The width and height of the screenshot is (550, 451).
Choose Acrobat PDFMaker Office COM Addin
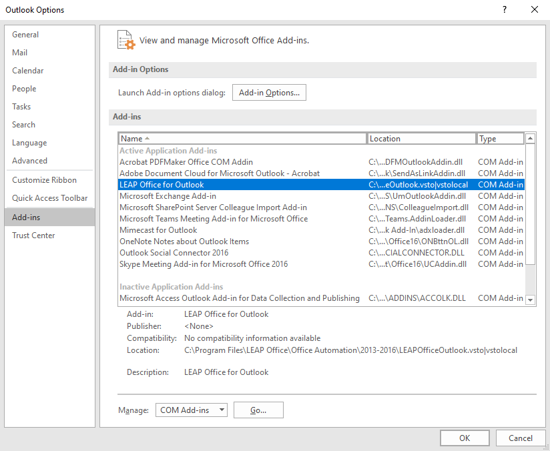(186, 162)
